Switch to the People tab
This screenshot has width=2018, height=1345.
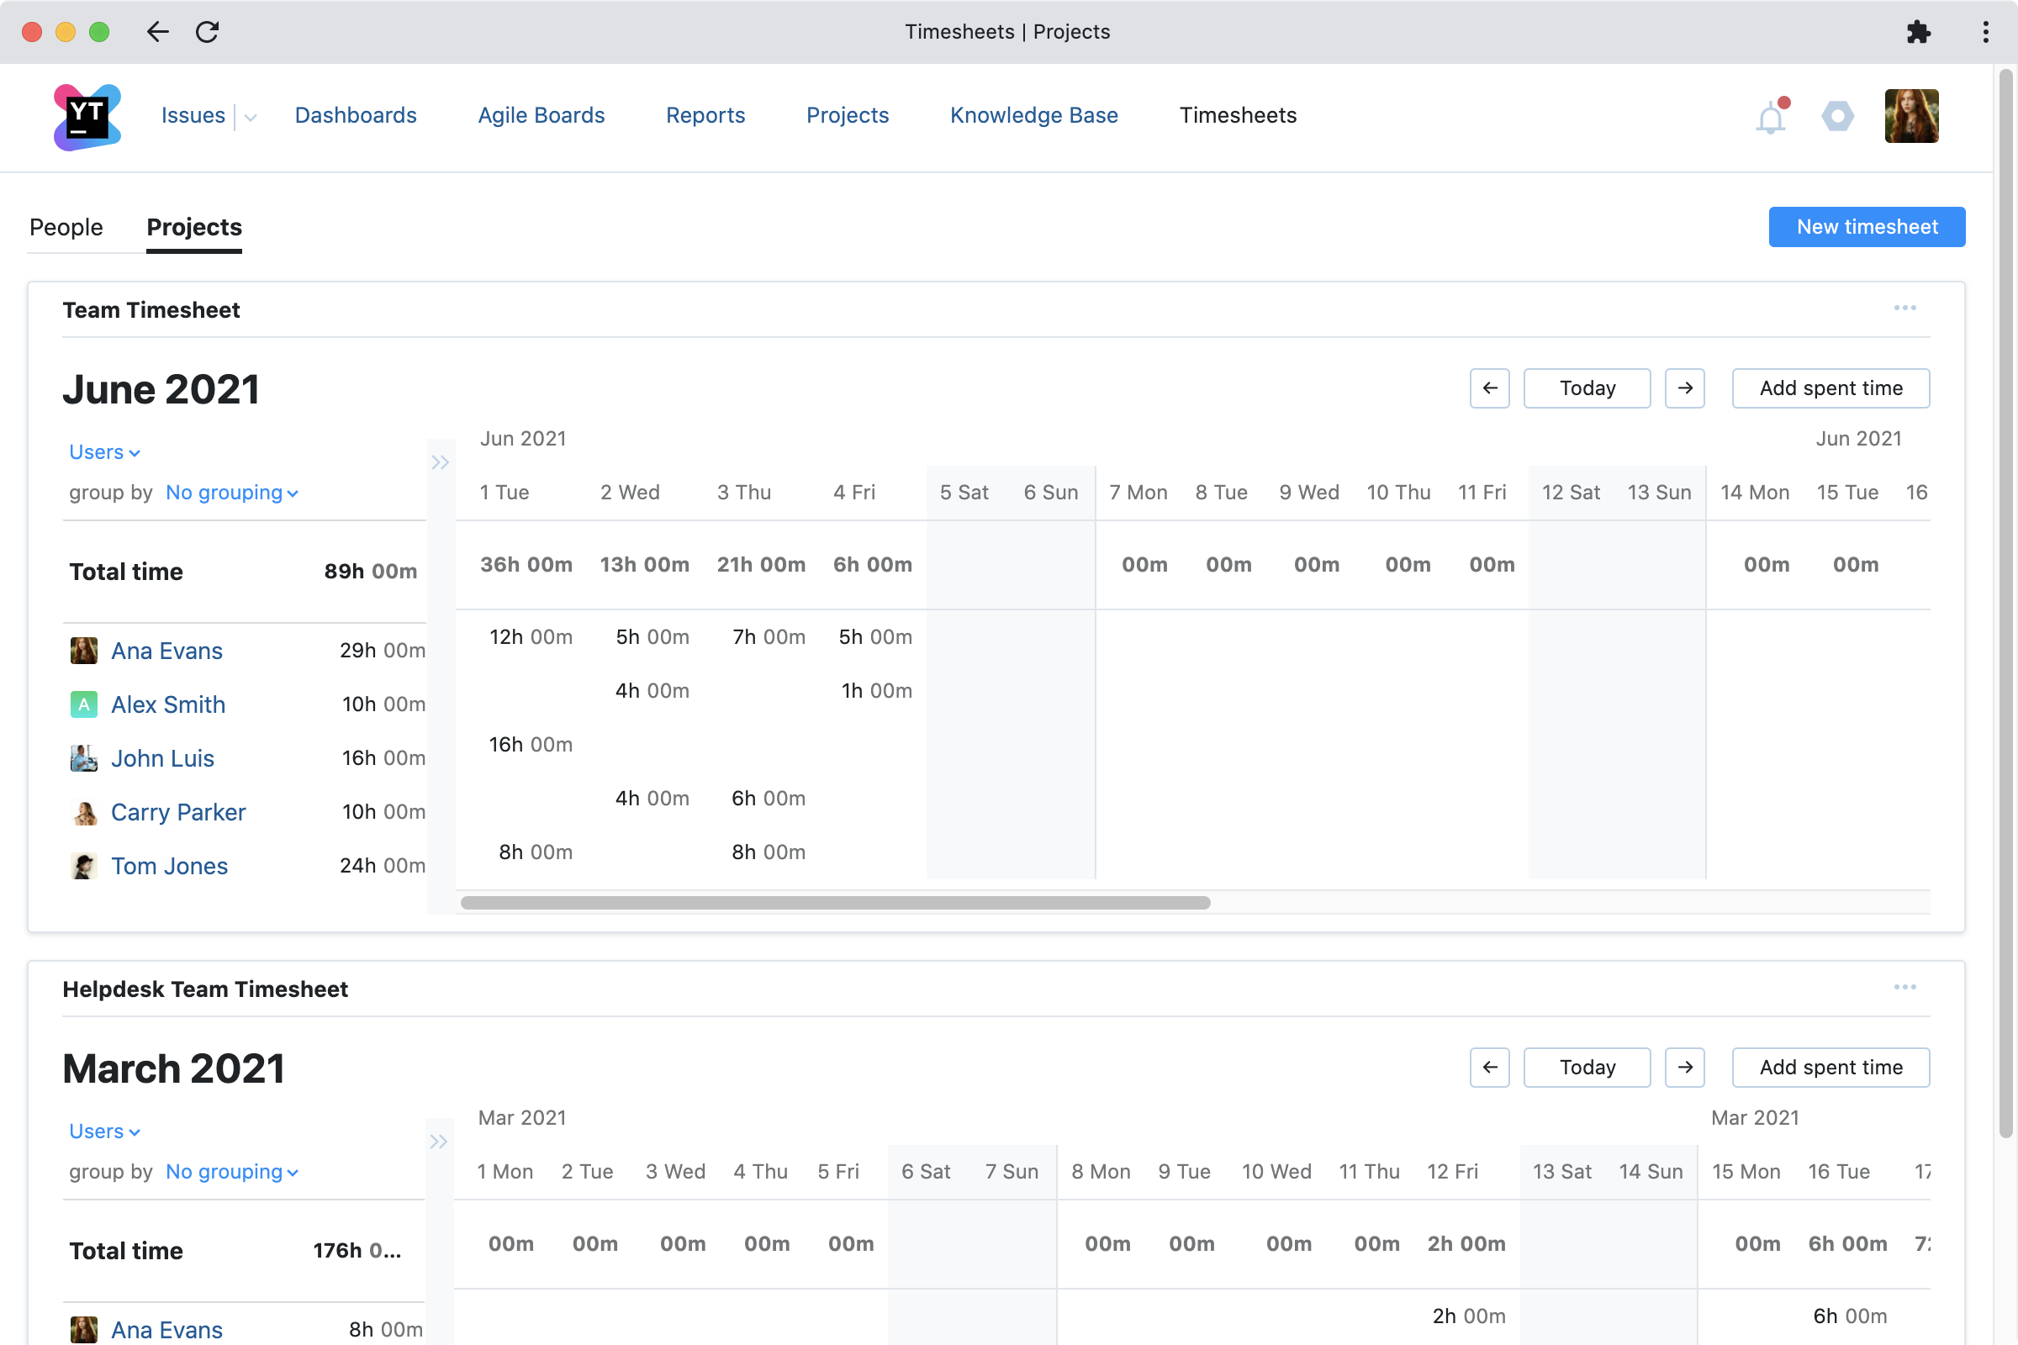click(66, 227)
